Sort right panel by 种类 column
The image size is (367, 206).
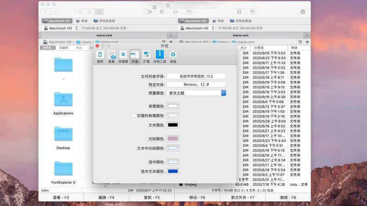click(294, 48)
